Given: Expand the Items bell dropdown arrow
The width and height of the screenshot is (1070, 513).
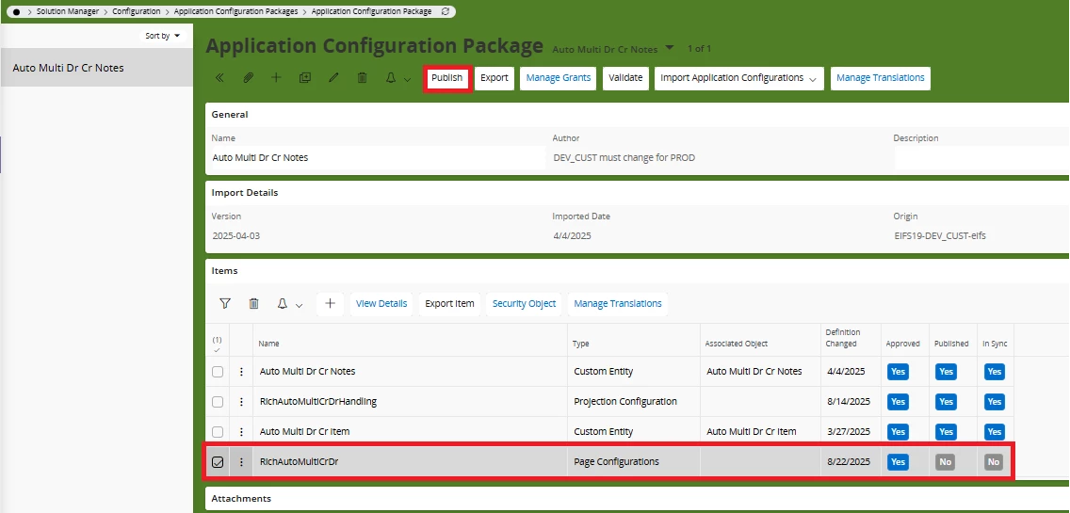Looking at the screenshot, I should 299,306.
